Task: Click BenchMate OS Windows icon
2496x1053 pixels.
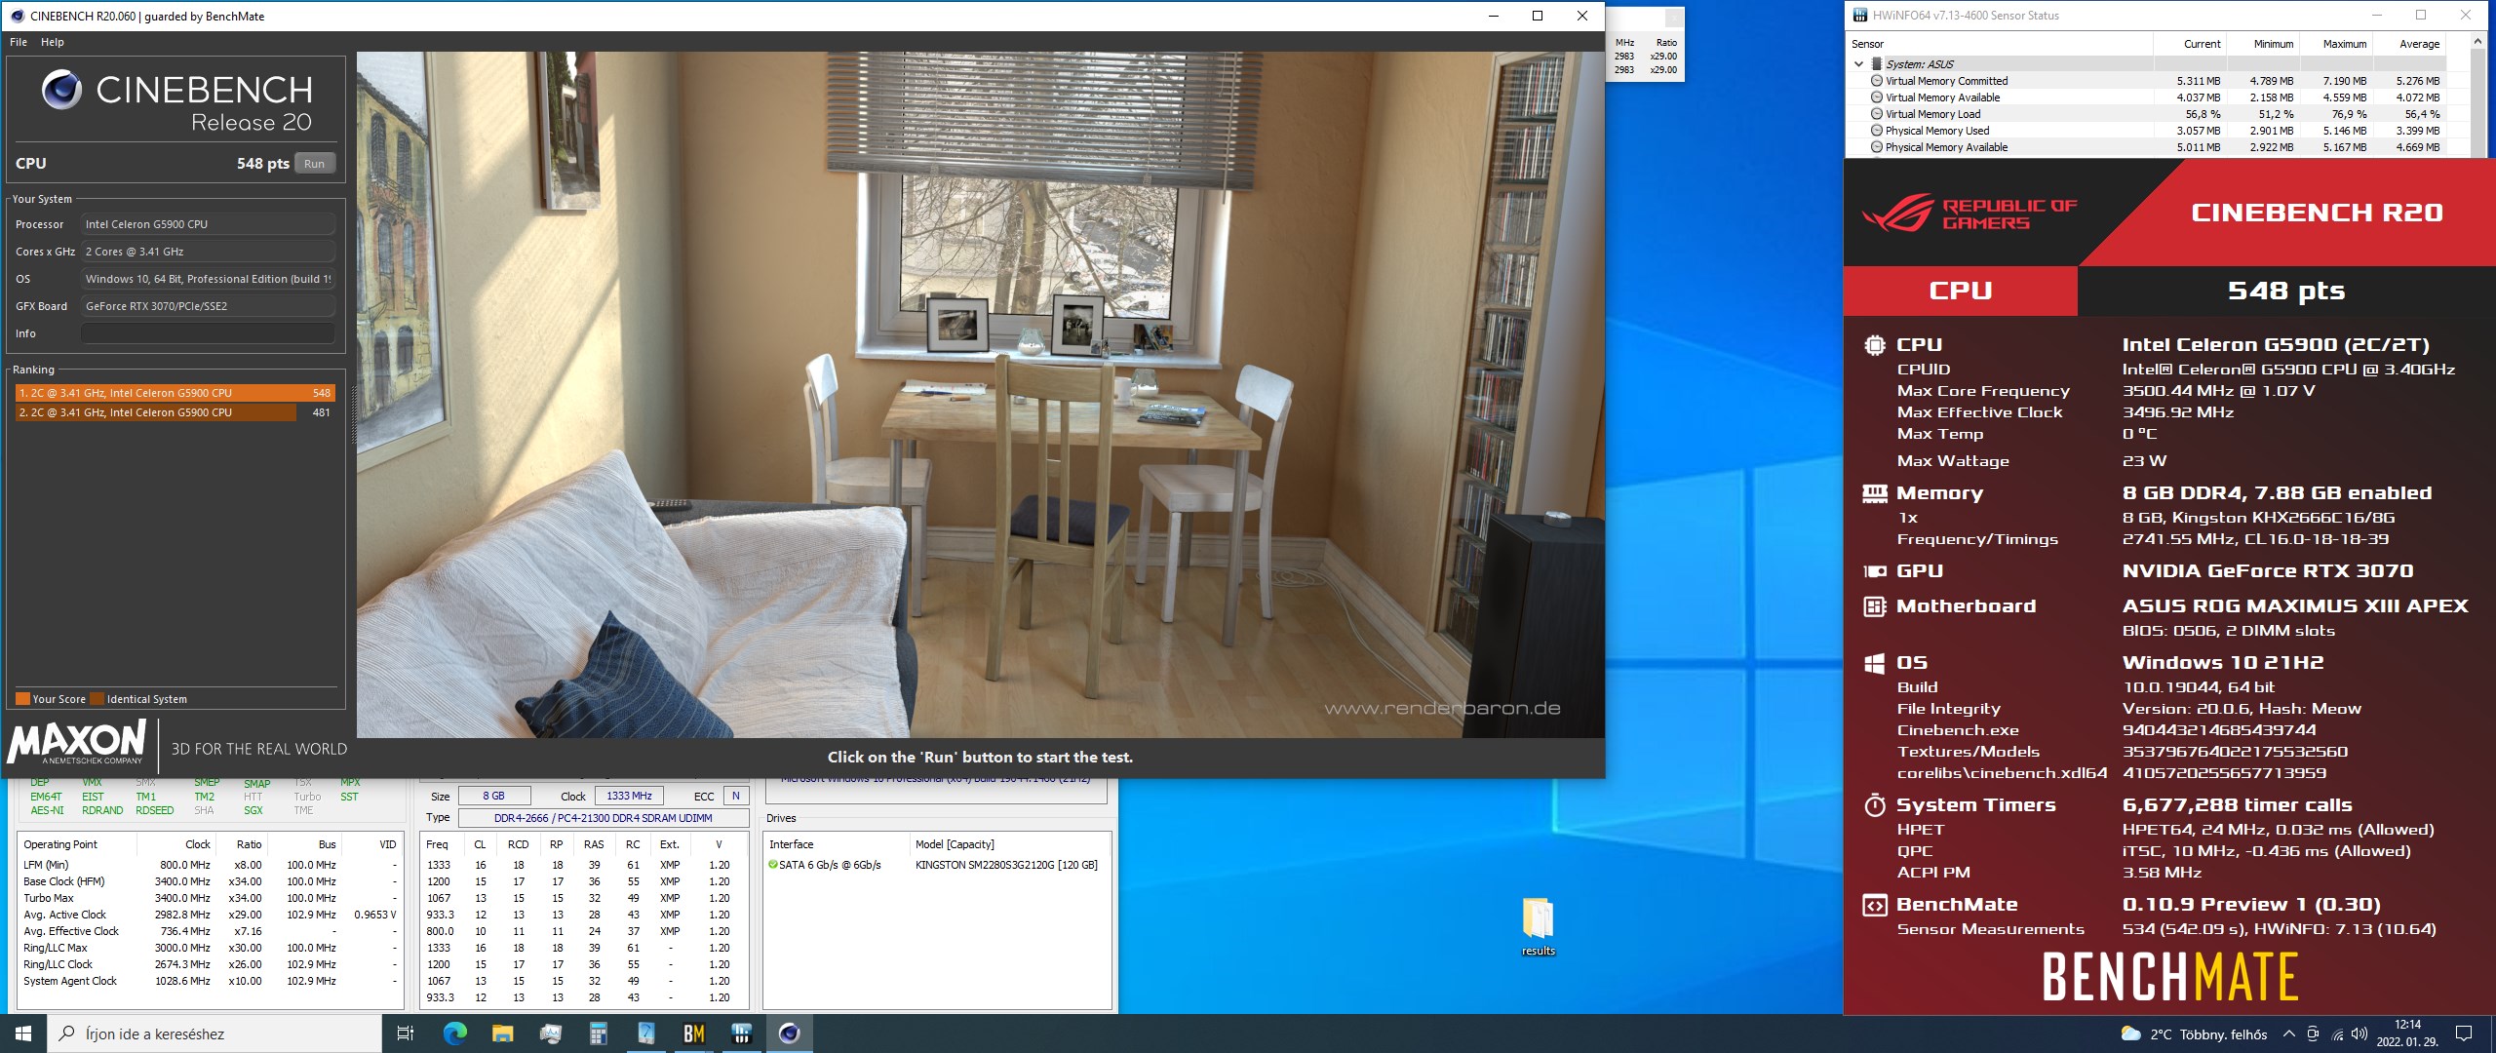Action: pos(1874,663)
